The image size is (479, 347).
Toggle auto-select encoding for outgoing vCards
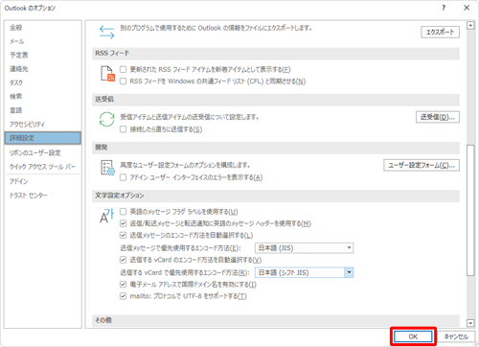point(123,260)
